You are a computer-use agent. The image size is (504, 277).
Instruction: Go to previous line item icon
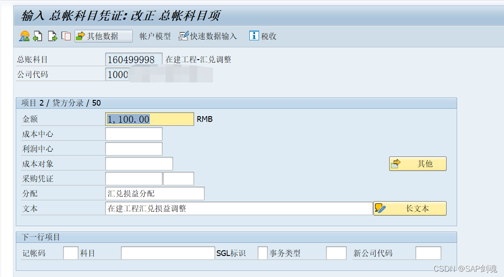coord(38,36)
